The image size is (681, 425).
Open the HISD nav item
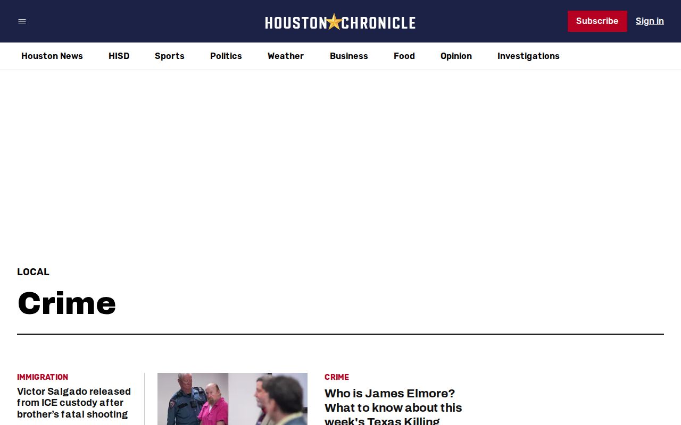119,56
